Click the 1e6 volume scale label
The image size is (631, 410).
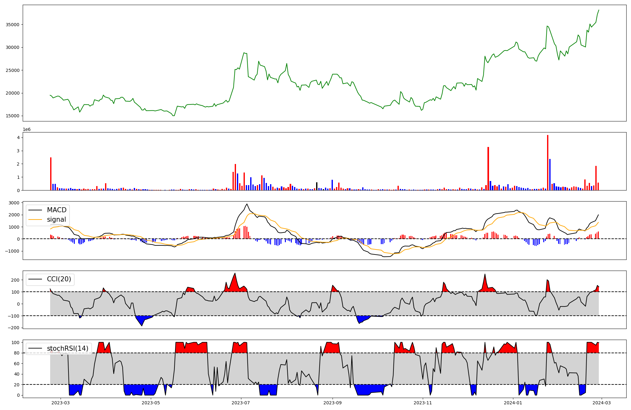click(x=27, y=130)
